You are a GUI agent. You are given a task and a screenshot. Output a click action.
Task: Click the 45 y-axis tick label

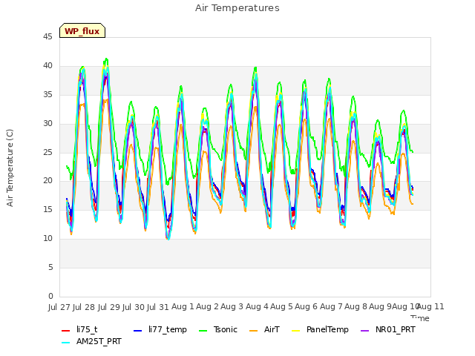pos(47,37)
